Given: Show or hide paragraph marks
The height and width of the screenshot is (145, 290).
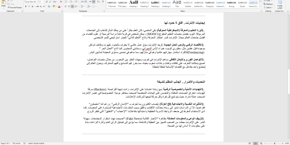Looking at the screenshot, I should point(103,2).
